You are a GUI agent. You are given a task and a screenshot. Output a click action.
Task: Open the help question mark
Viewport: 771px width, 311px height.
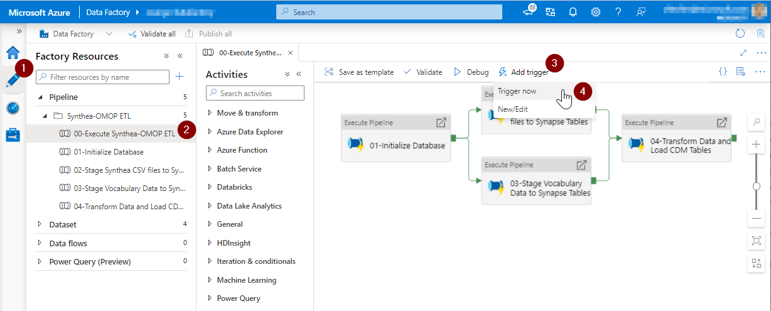tap(618, 12)
